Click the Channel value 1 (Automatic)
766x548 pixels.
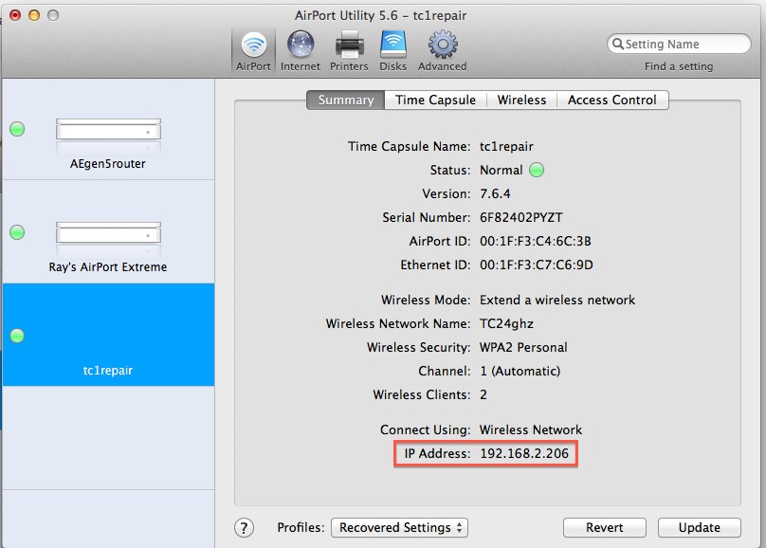pyautogui.click(x=520, y=372)
